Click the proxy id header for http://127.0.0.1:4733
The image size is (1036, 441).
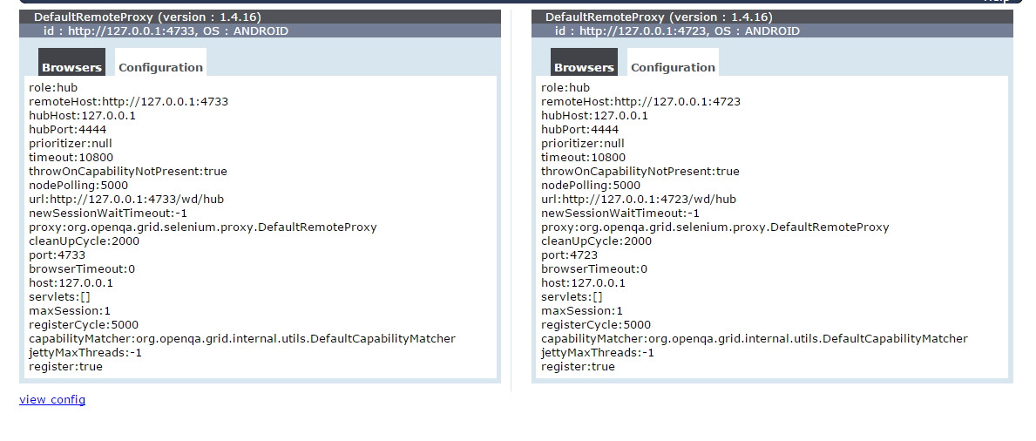[260, 31]
